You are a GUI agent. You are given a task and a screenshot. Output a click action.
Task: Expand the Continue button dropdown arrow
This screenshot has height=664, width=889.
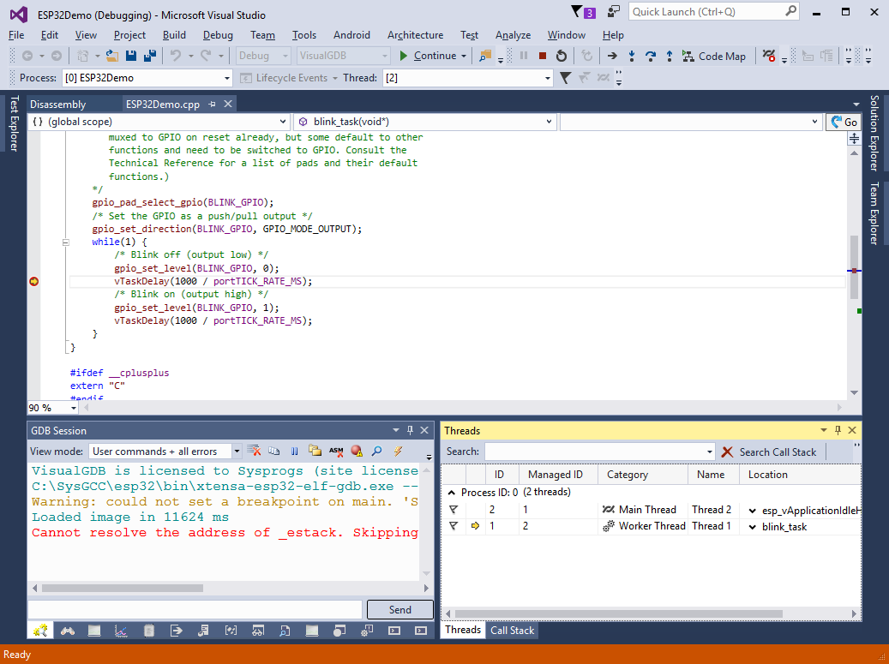[x=464, y=56]
